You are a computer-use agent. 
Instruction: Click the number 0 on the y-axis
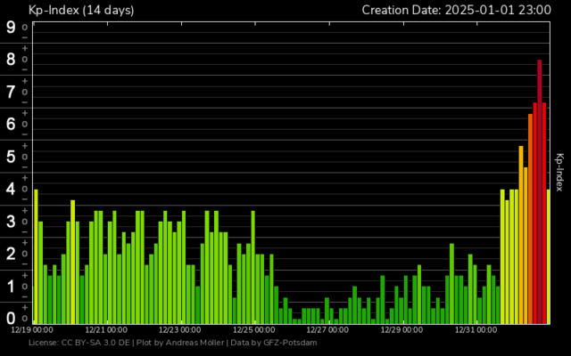point(11,318)
